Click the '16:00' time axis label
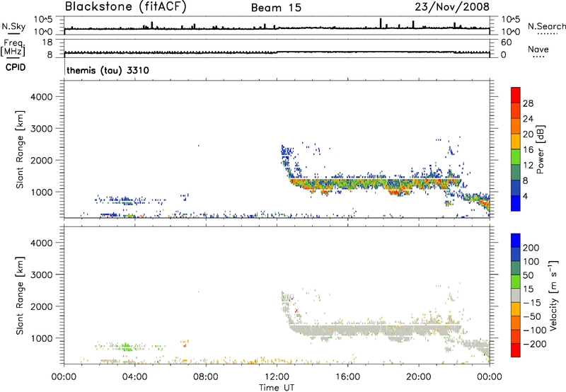Screen dimensions: 566x392 coord(347,377)
